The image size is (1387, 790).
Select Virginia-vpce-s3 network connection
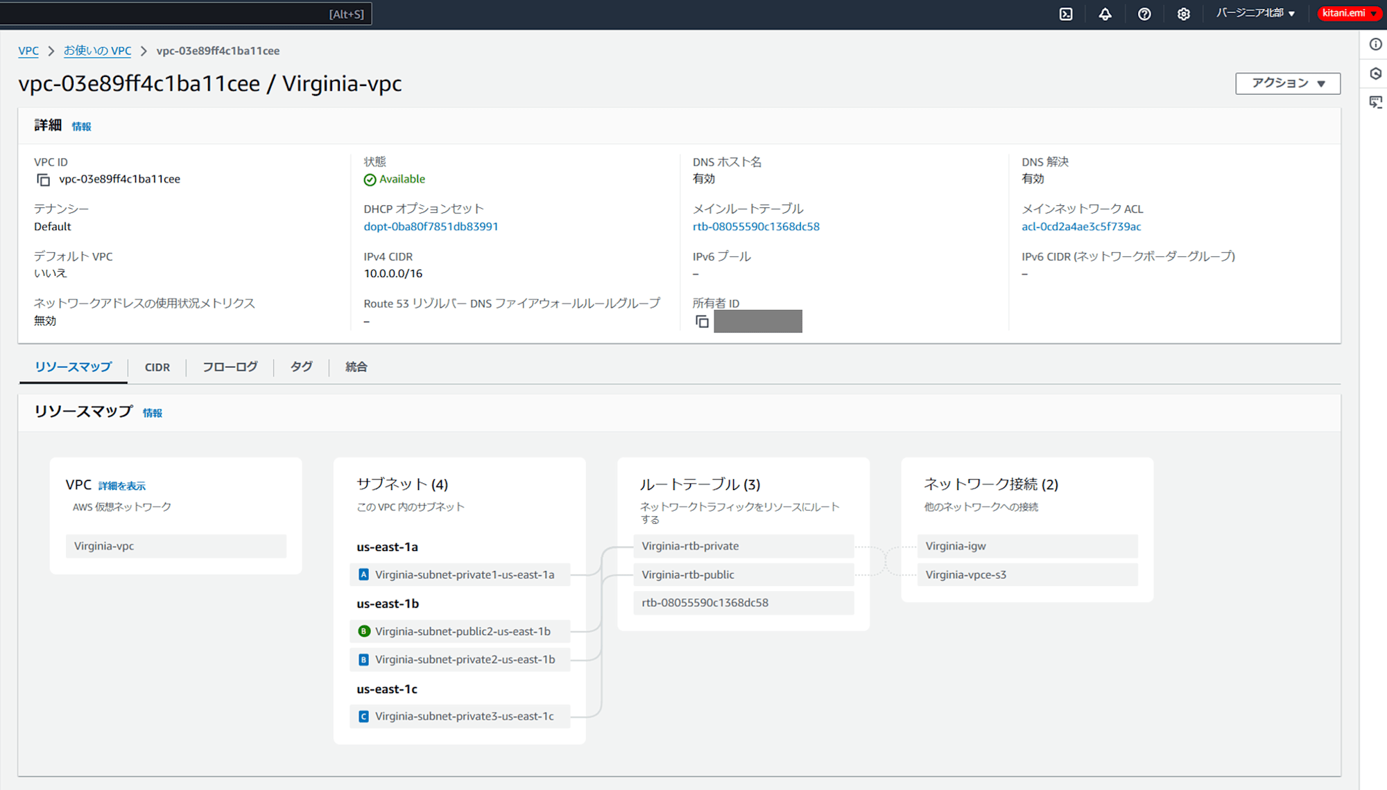tap(1027, 574)
